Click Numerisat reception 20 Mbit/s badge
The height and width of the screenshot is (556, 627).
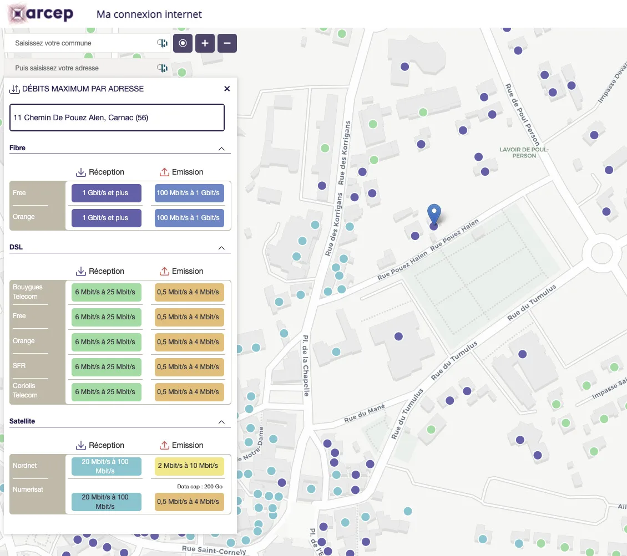click(x=107, y=502)
